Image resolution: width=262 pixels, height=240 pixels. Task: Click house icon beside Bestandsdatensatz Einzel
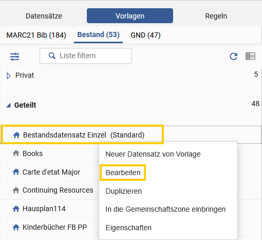coord(16,135)
